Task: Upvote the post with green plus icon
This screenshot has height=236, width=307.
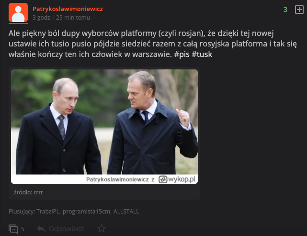Action: coord(299,10)
